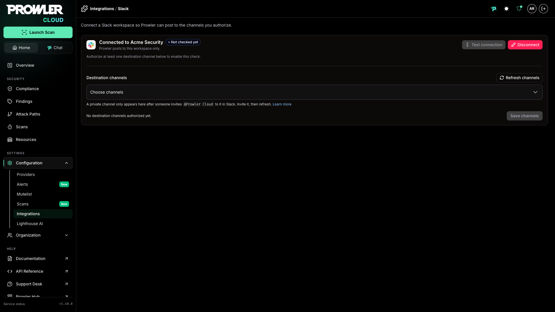Click the CLOUD text under Prowler logo
The height and width of the screenshot is (312, 555).
53,20
